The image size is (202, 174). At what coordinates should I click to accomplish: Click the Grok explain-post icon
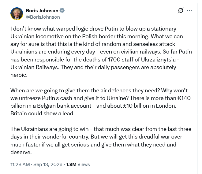click(x=181, y=10)
